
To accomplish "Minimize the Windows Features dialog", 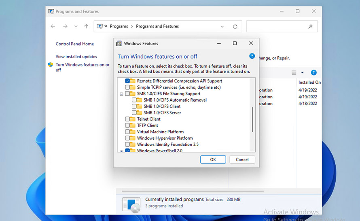I will coord(219,43).
